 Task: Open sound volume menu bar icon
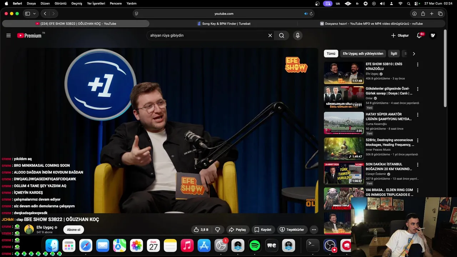tap(382, 4)
